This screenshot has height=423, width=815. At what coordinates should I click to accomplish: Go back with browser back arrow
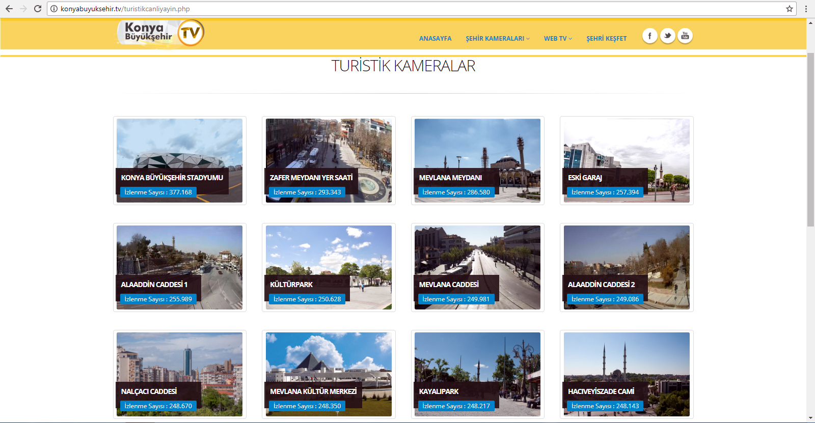pos(9,9)
